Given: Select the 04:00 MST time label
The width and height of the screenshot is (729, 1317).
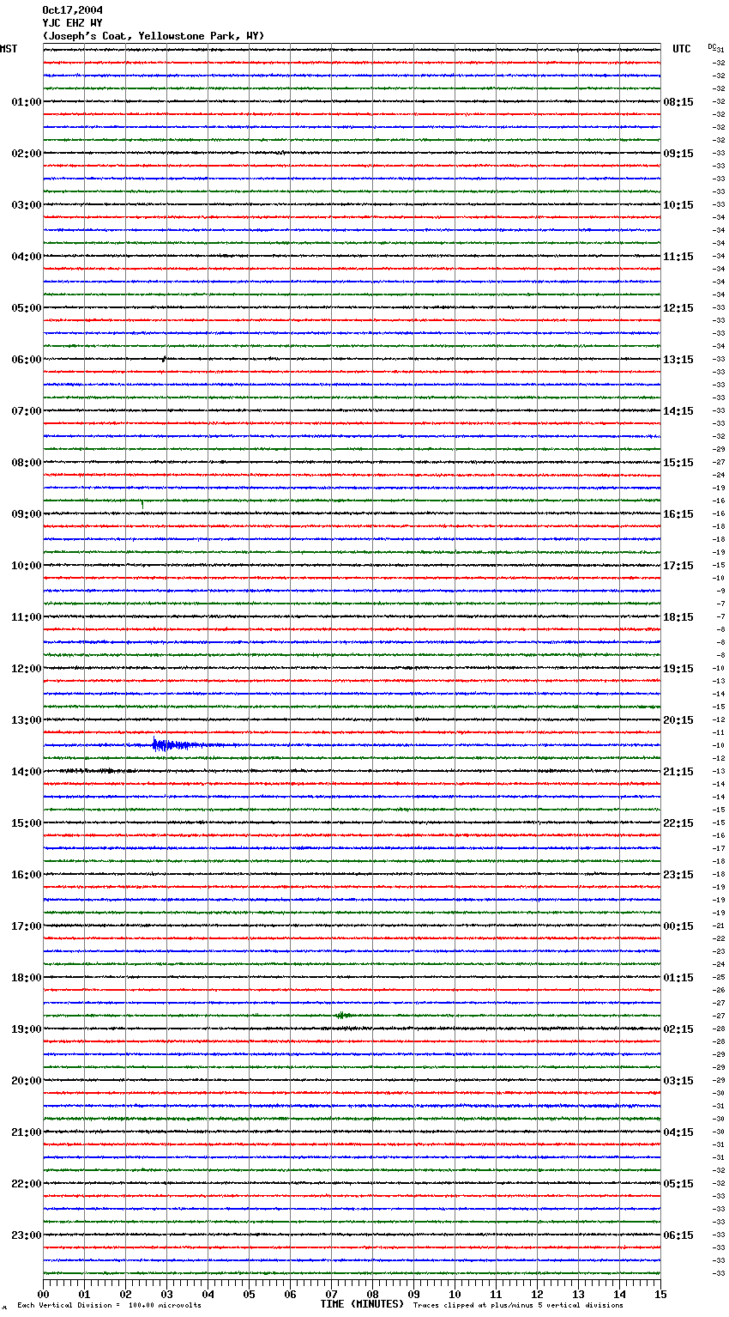Looking at the screenshot, I should tap(26, 257).
